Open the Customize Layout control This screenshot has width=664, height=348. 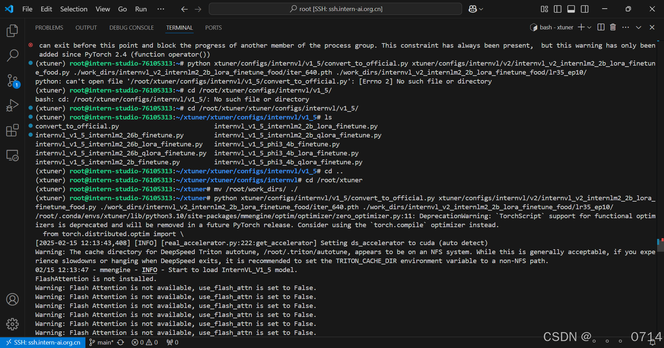pos(544,9)
